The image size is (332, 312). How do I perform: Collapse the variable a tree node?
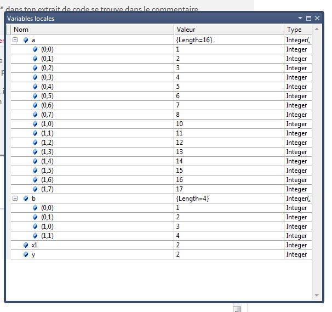coord(15,40)
